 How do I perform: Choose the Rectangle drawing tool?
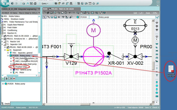55,17
